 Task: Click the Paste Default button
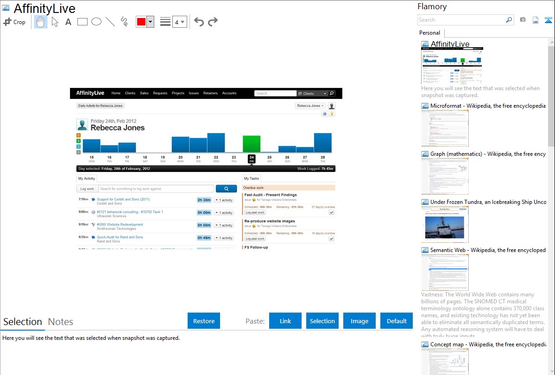pyautogui.click(x=397, y=321)
